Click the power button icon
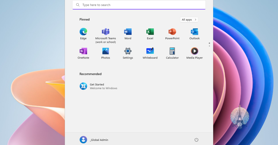Screen dimensions: 278x145 pyautogui.click(x=197, y=140)
